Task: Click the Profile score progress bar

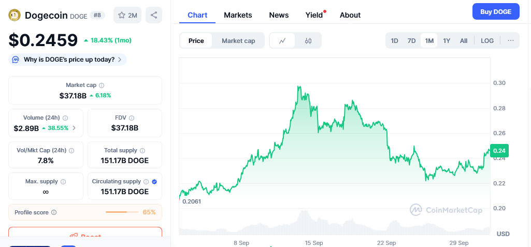Action: 122,212
